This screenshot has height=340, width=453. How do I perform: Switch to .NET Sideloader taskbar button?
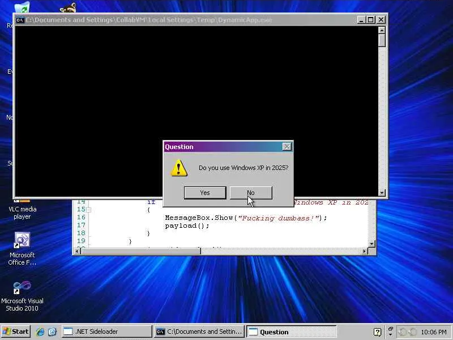[106, 331]
